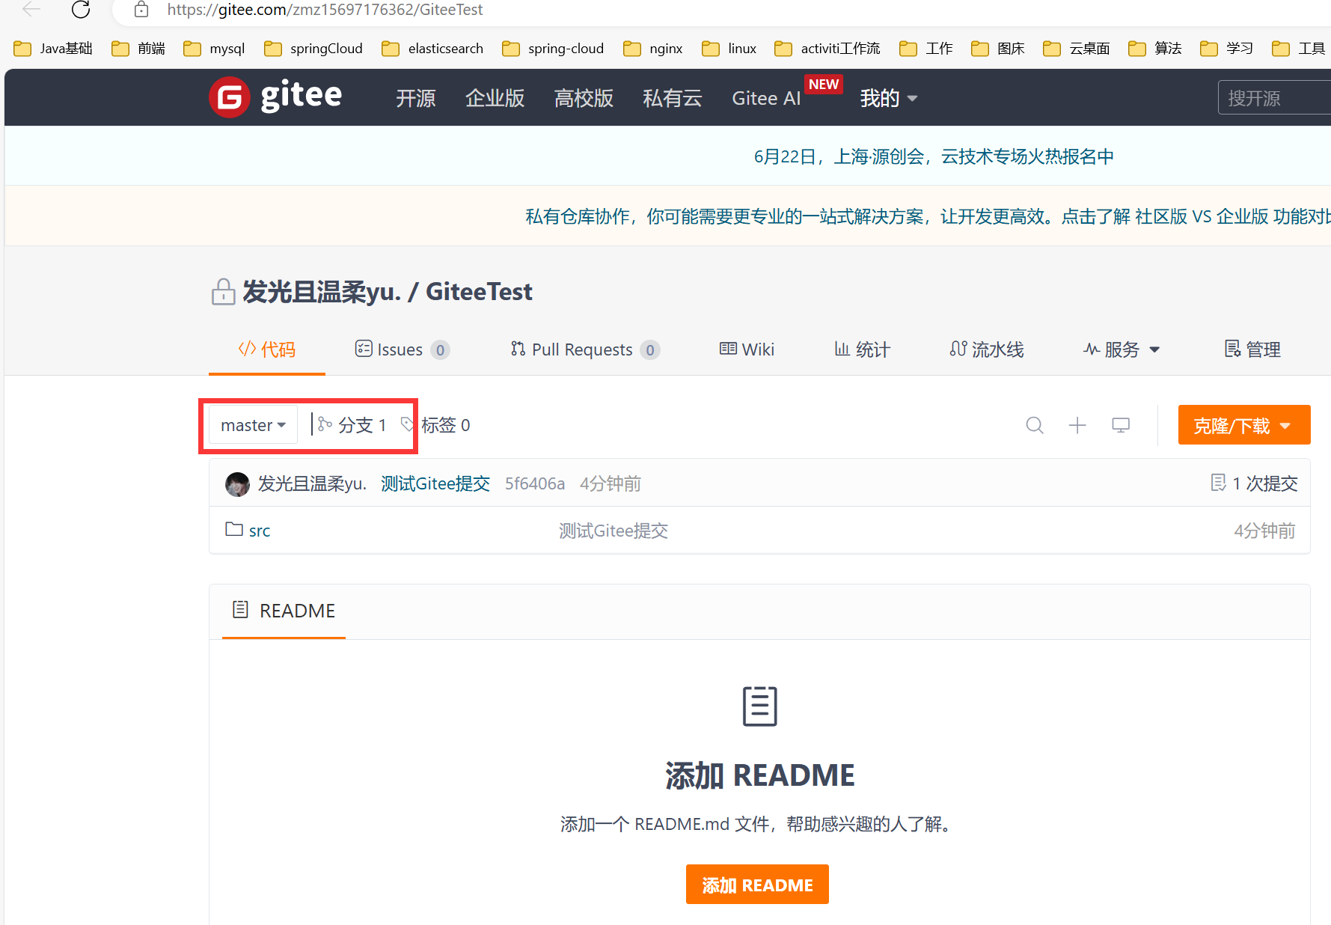This screenshot has height=925, width=1331.
Task: Open the repository search magnifier icon
Action: point(1035,425)
